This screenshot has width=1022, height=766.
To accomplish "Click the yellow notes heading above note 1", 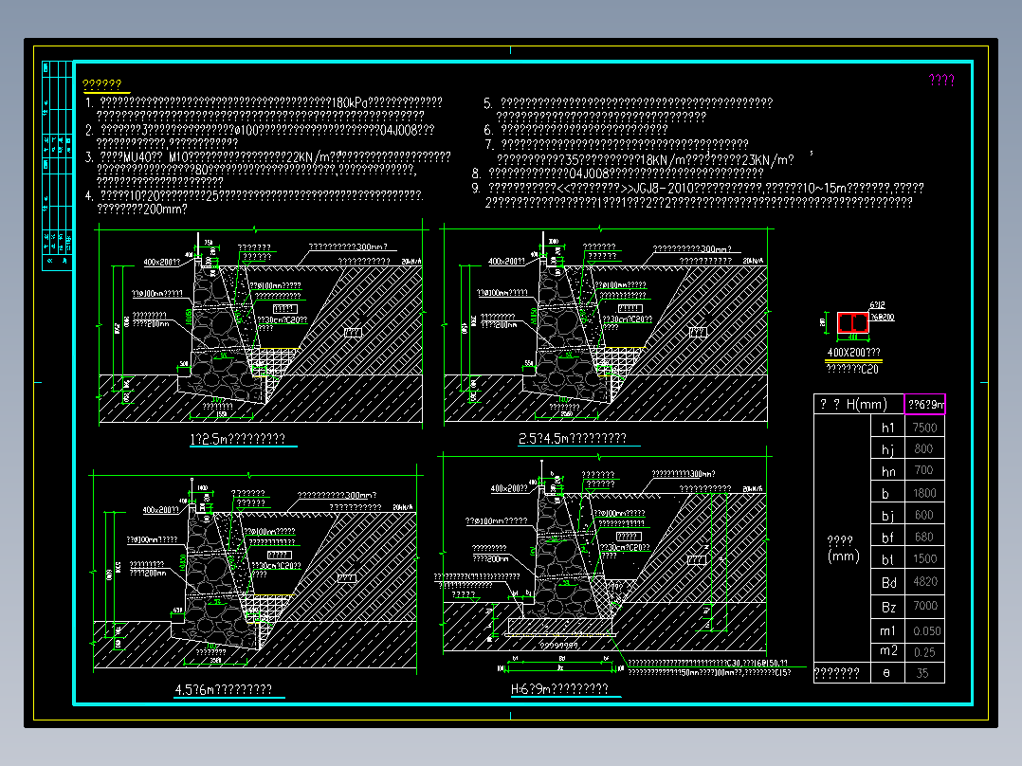I will click(x=102, y=84).
